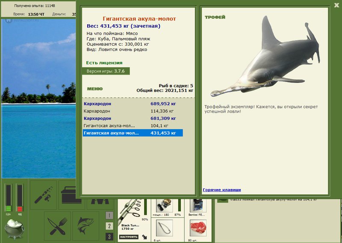The width and height of the screenshot is (342, 243).
Task: Open the МЕНЮ label in keepnet
Action: (95, 89)
